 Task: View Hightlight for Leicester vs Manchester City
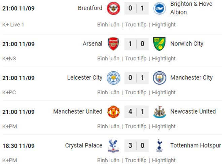[164, 93]
